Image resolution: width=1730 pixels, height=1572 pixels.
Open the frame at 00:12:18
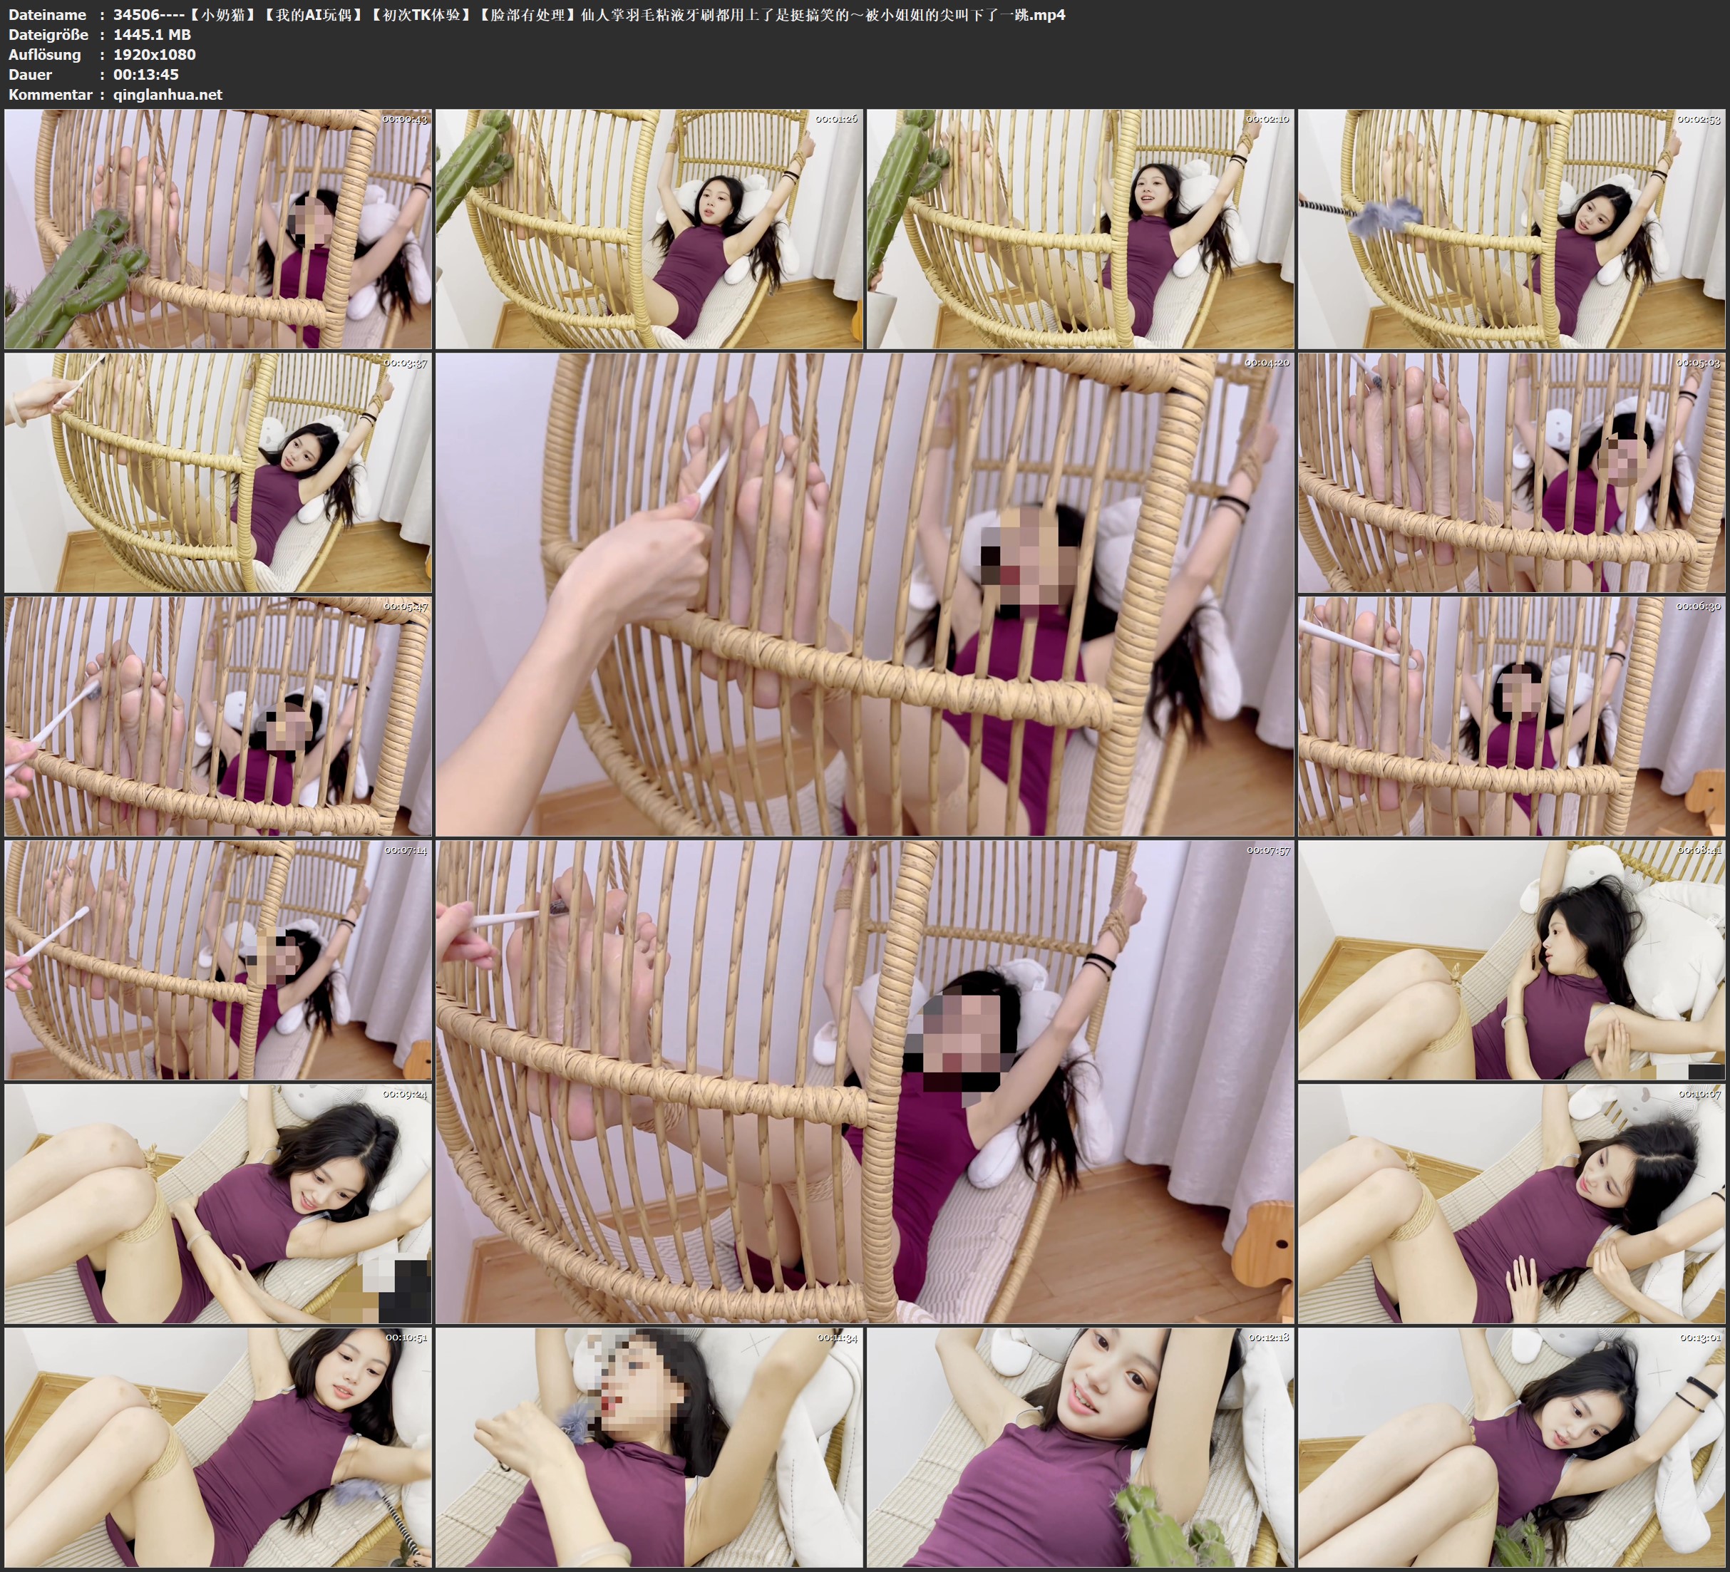click(x=1079, y=1447)
